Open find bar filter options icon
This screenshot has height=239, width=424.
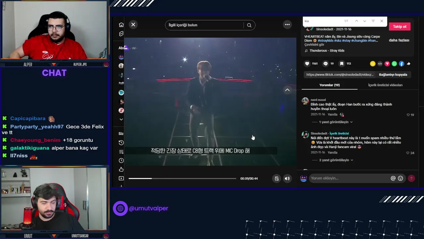[373, 21]
